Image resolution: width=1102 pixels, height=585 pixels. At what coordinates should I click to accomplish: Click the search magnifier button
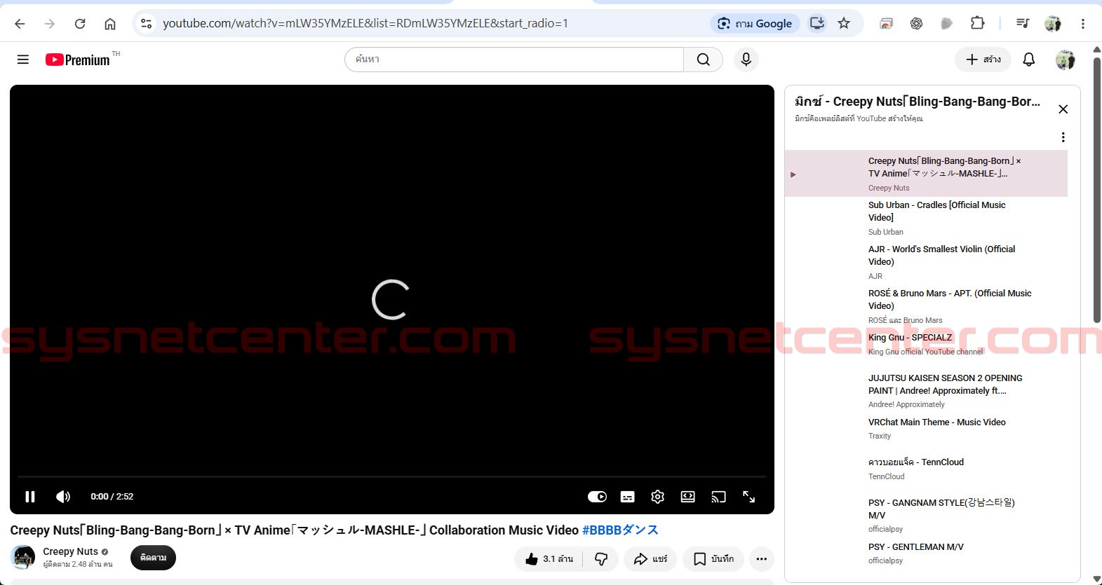coord(703,60)
